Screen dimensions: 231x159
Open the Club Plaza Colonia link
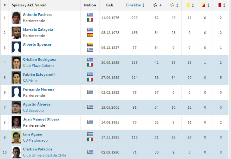[38, 65]
